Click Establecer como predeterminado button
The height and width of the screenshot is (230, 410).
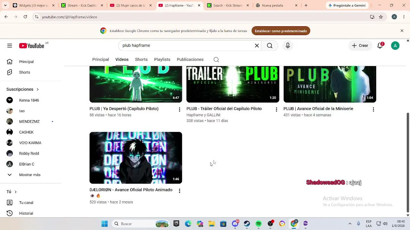(281, 31)
